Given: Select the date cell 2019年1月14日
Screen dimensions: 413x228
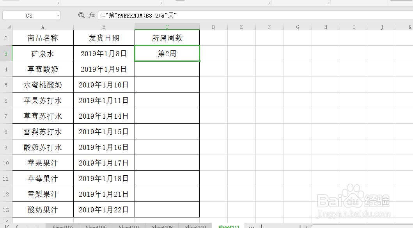Looking at the screenshot, I should tap(104, 116).
